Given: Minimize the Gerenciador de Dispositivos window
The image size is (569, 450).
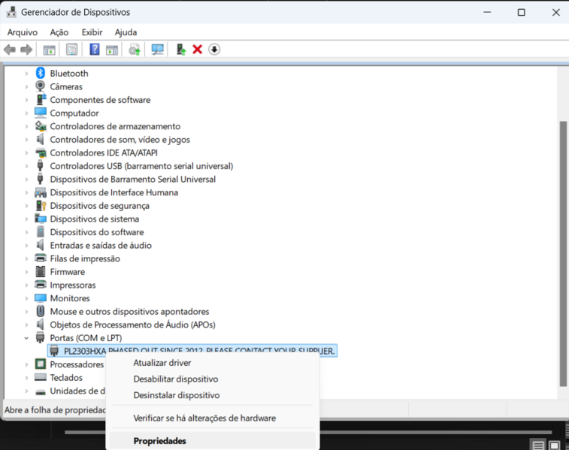Looking at the screenshot, I should tap(487, 12).
